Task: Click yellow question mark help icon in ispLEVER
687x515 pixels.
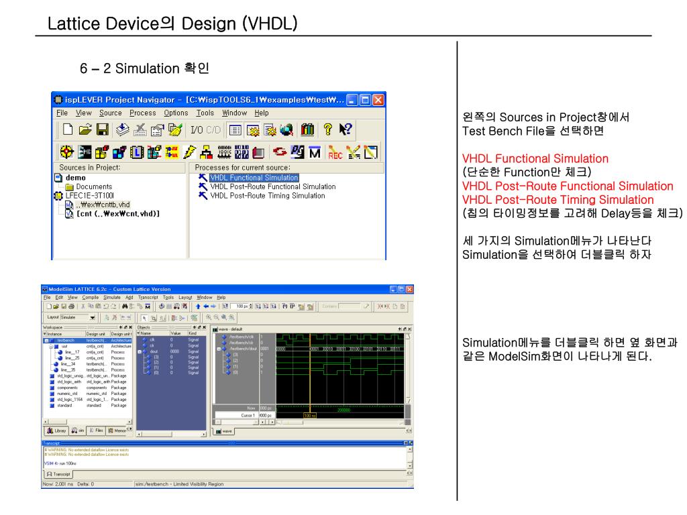Action: pyautogui.click(x=327, y=129)
